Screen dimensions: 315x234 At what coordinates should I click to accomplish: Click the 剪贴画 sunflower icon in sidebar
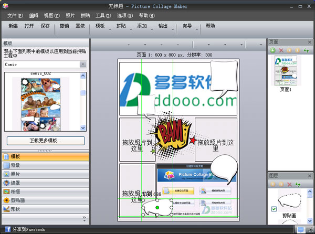tap(6, 200)
